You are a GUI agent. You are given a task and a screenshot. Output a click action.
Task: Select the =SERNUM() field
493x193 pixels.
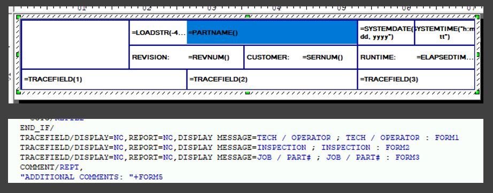coord(322,58)
